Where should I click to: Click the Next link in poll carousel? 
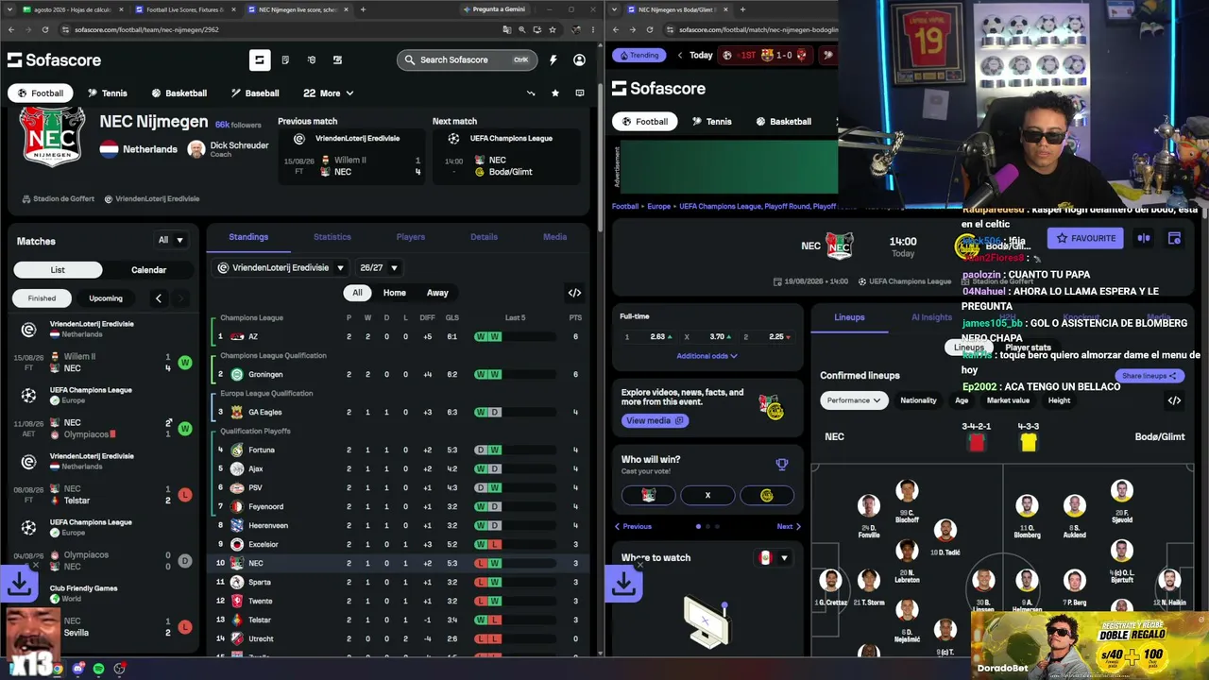[789, 527]
